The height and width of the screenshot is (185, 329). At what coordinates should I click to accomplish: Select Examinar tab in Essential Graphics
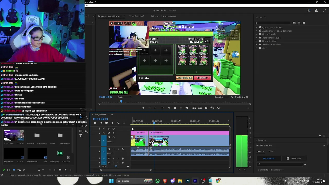pyautogui.click(x=261, y=151)
